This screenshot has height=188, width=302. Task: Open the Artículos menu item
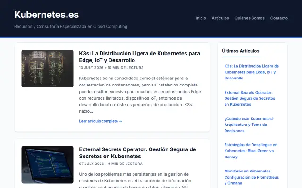[x=220, y=18]
